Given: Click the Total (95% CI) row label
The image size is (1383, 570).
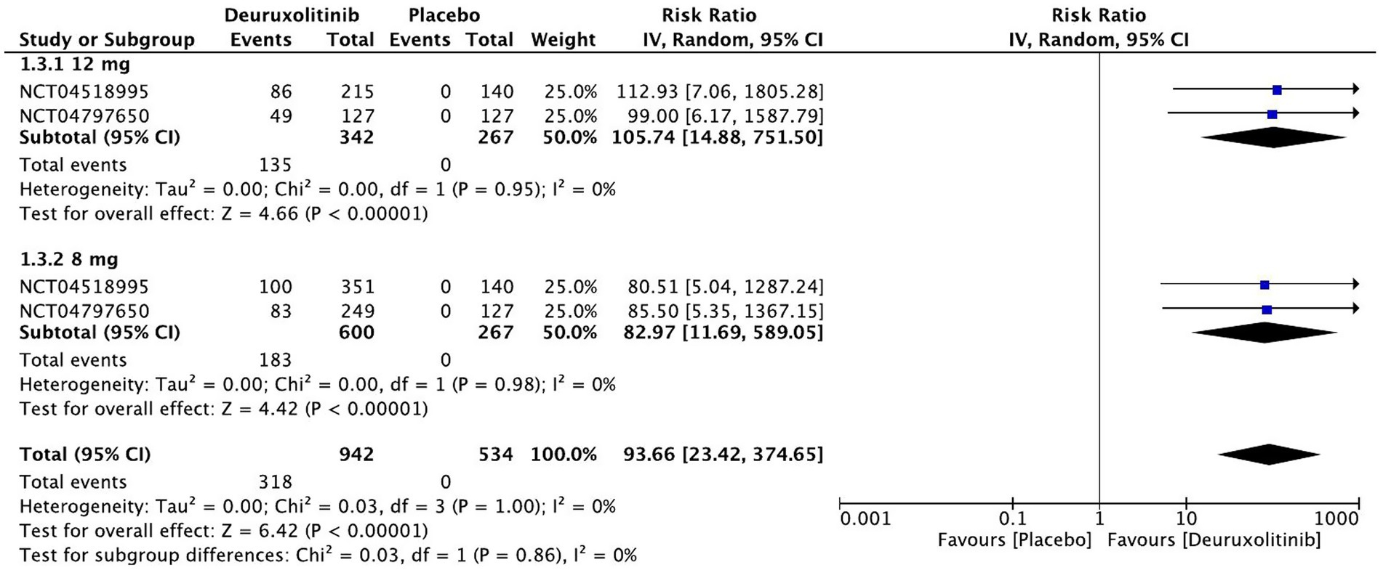Looking at the screenshot, I should coord(85,455).
